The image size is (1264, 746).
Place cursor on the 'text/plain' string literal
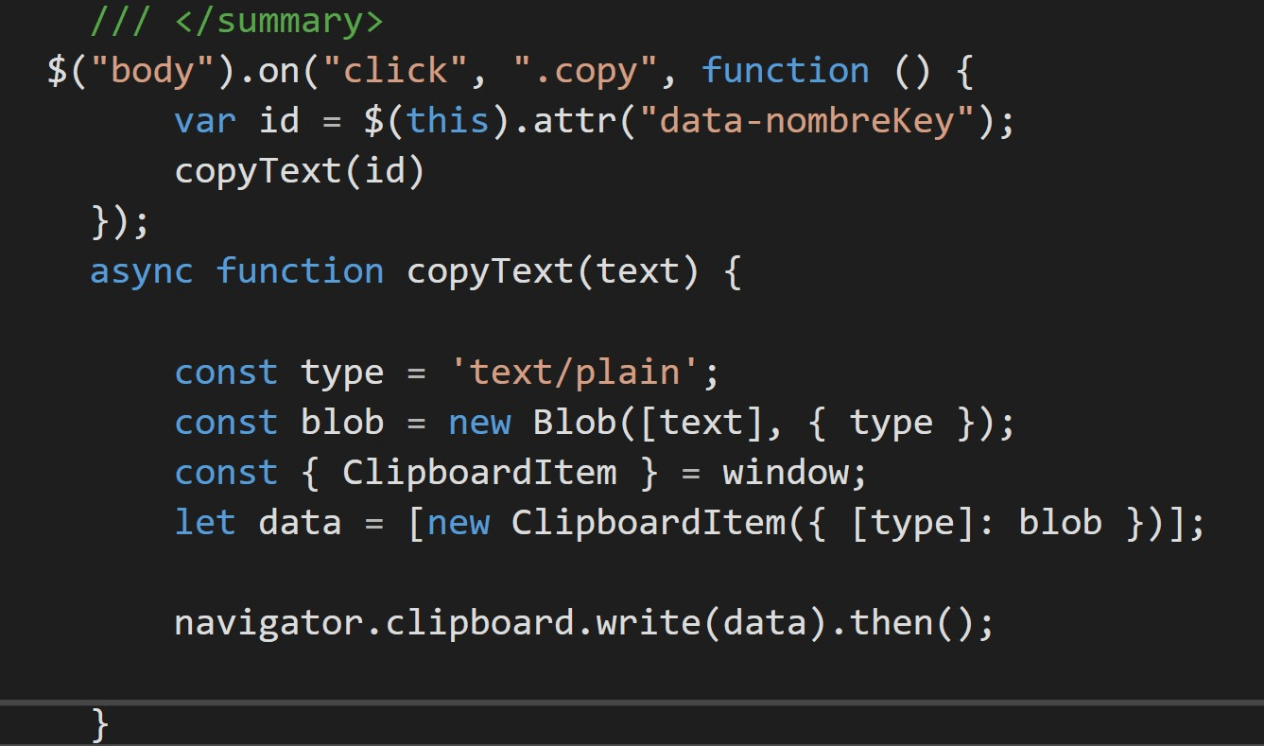[x=577, y=371]
